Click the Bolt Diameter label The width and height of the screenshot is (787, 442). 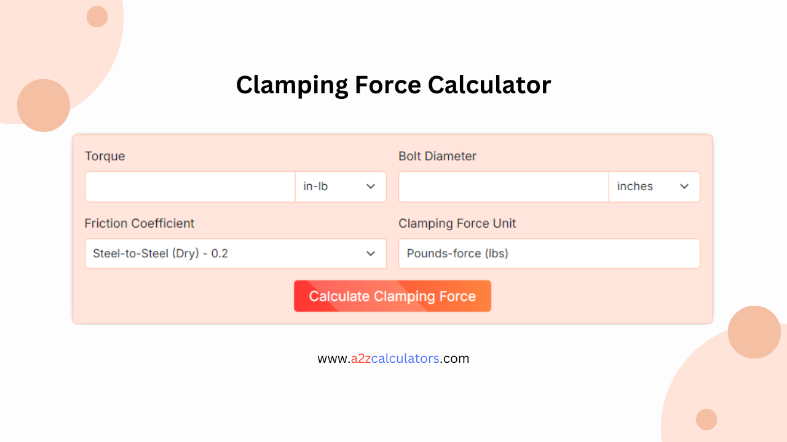[438, 156]
